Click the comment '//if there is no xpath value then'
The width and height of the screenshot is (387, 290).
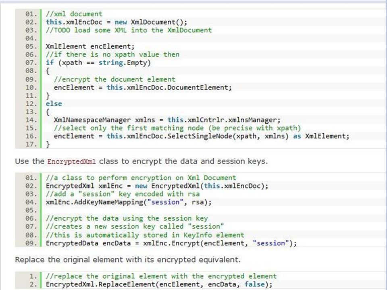coord(112,54)
